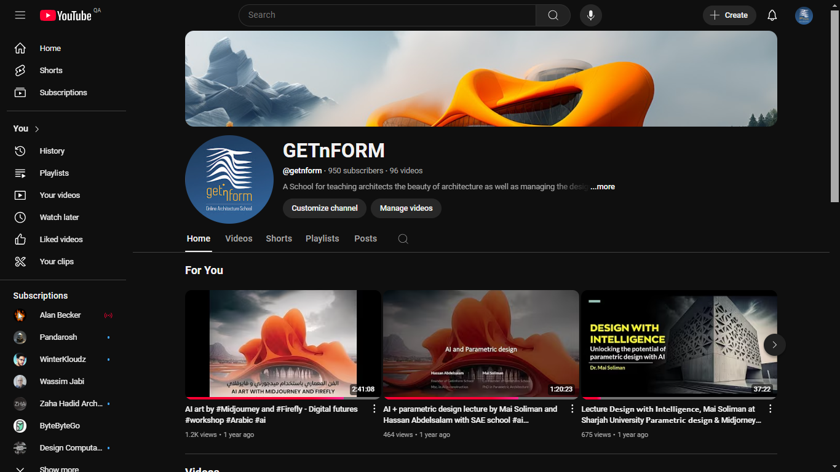
Task: Click the voice search microphone icon
Action: (590, 15)
